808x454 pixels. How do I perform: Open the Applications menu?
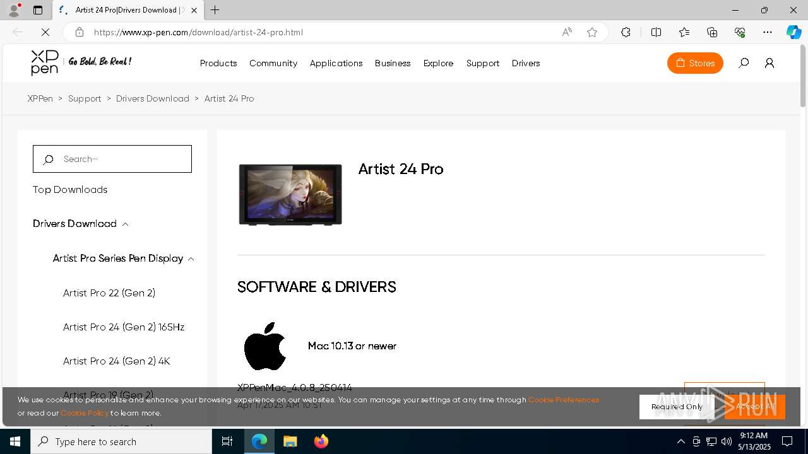[336, 63]
